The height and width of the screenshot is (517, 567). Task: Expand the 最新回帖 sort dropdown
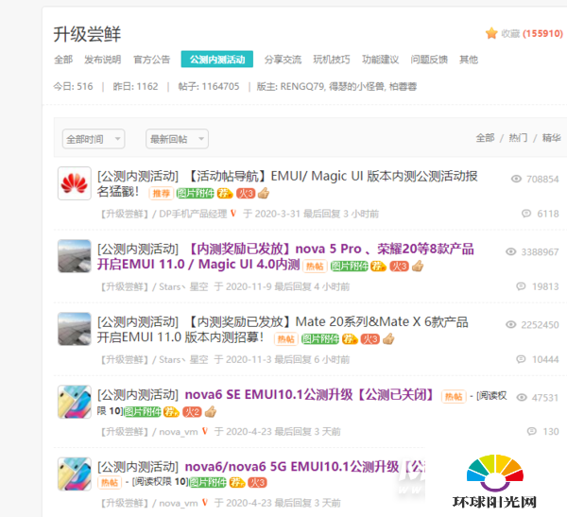(x=178, y=139)
